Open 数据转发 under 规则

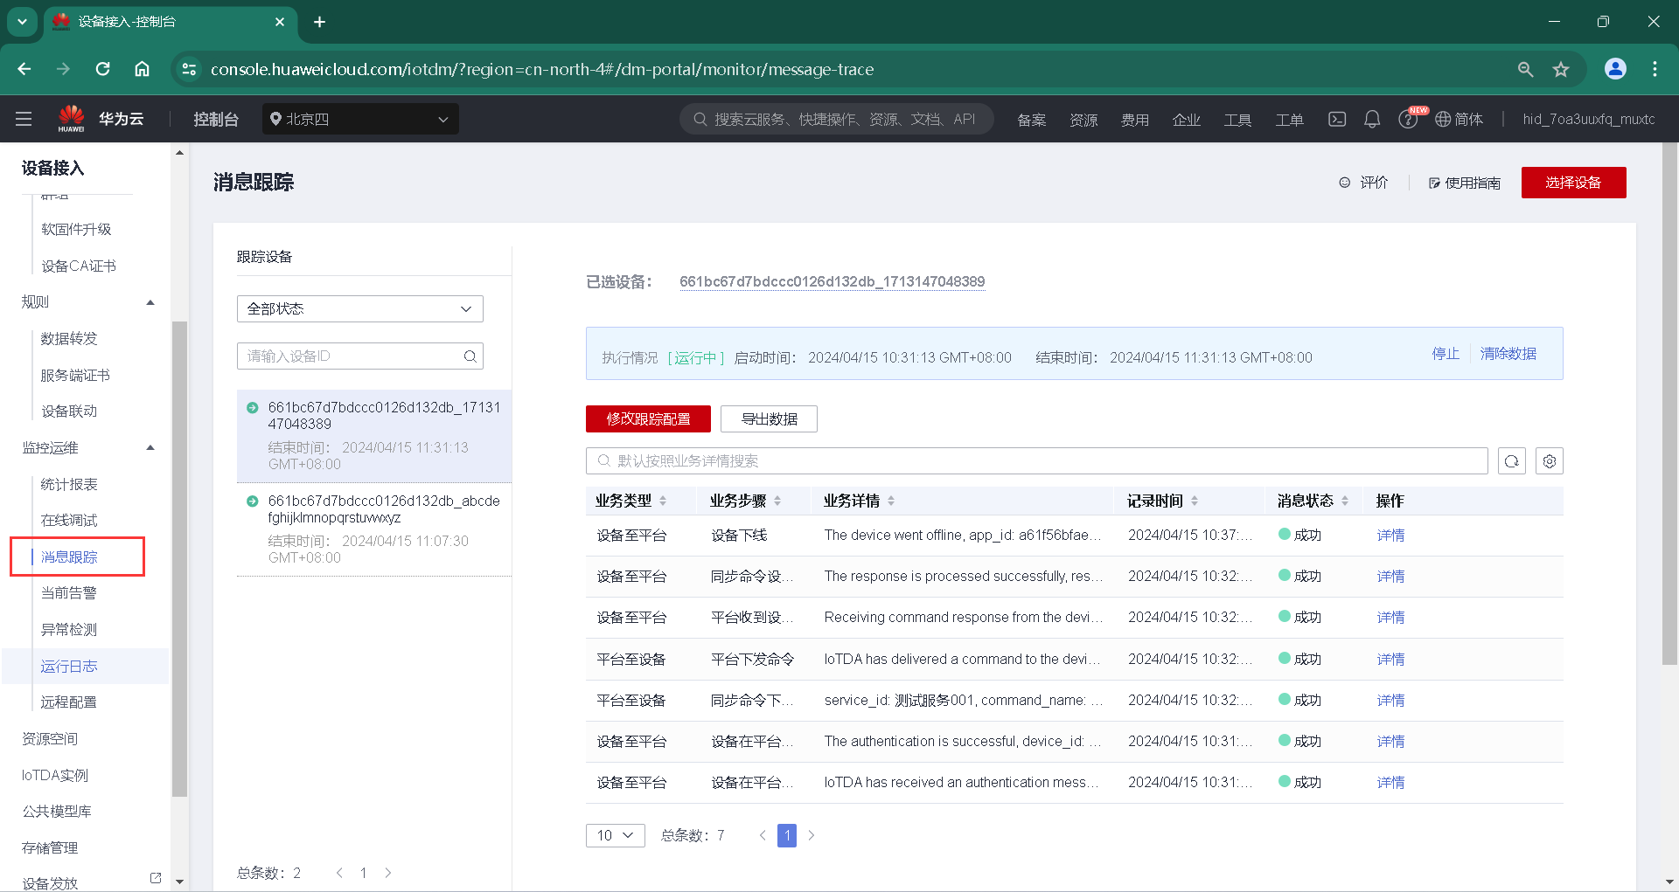[69, 339]
